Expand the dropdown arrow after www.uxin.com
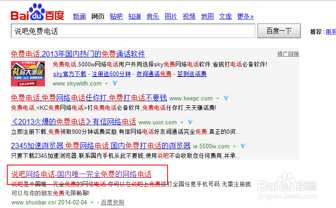 (182, 123)
